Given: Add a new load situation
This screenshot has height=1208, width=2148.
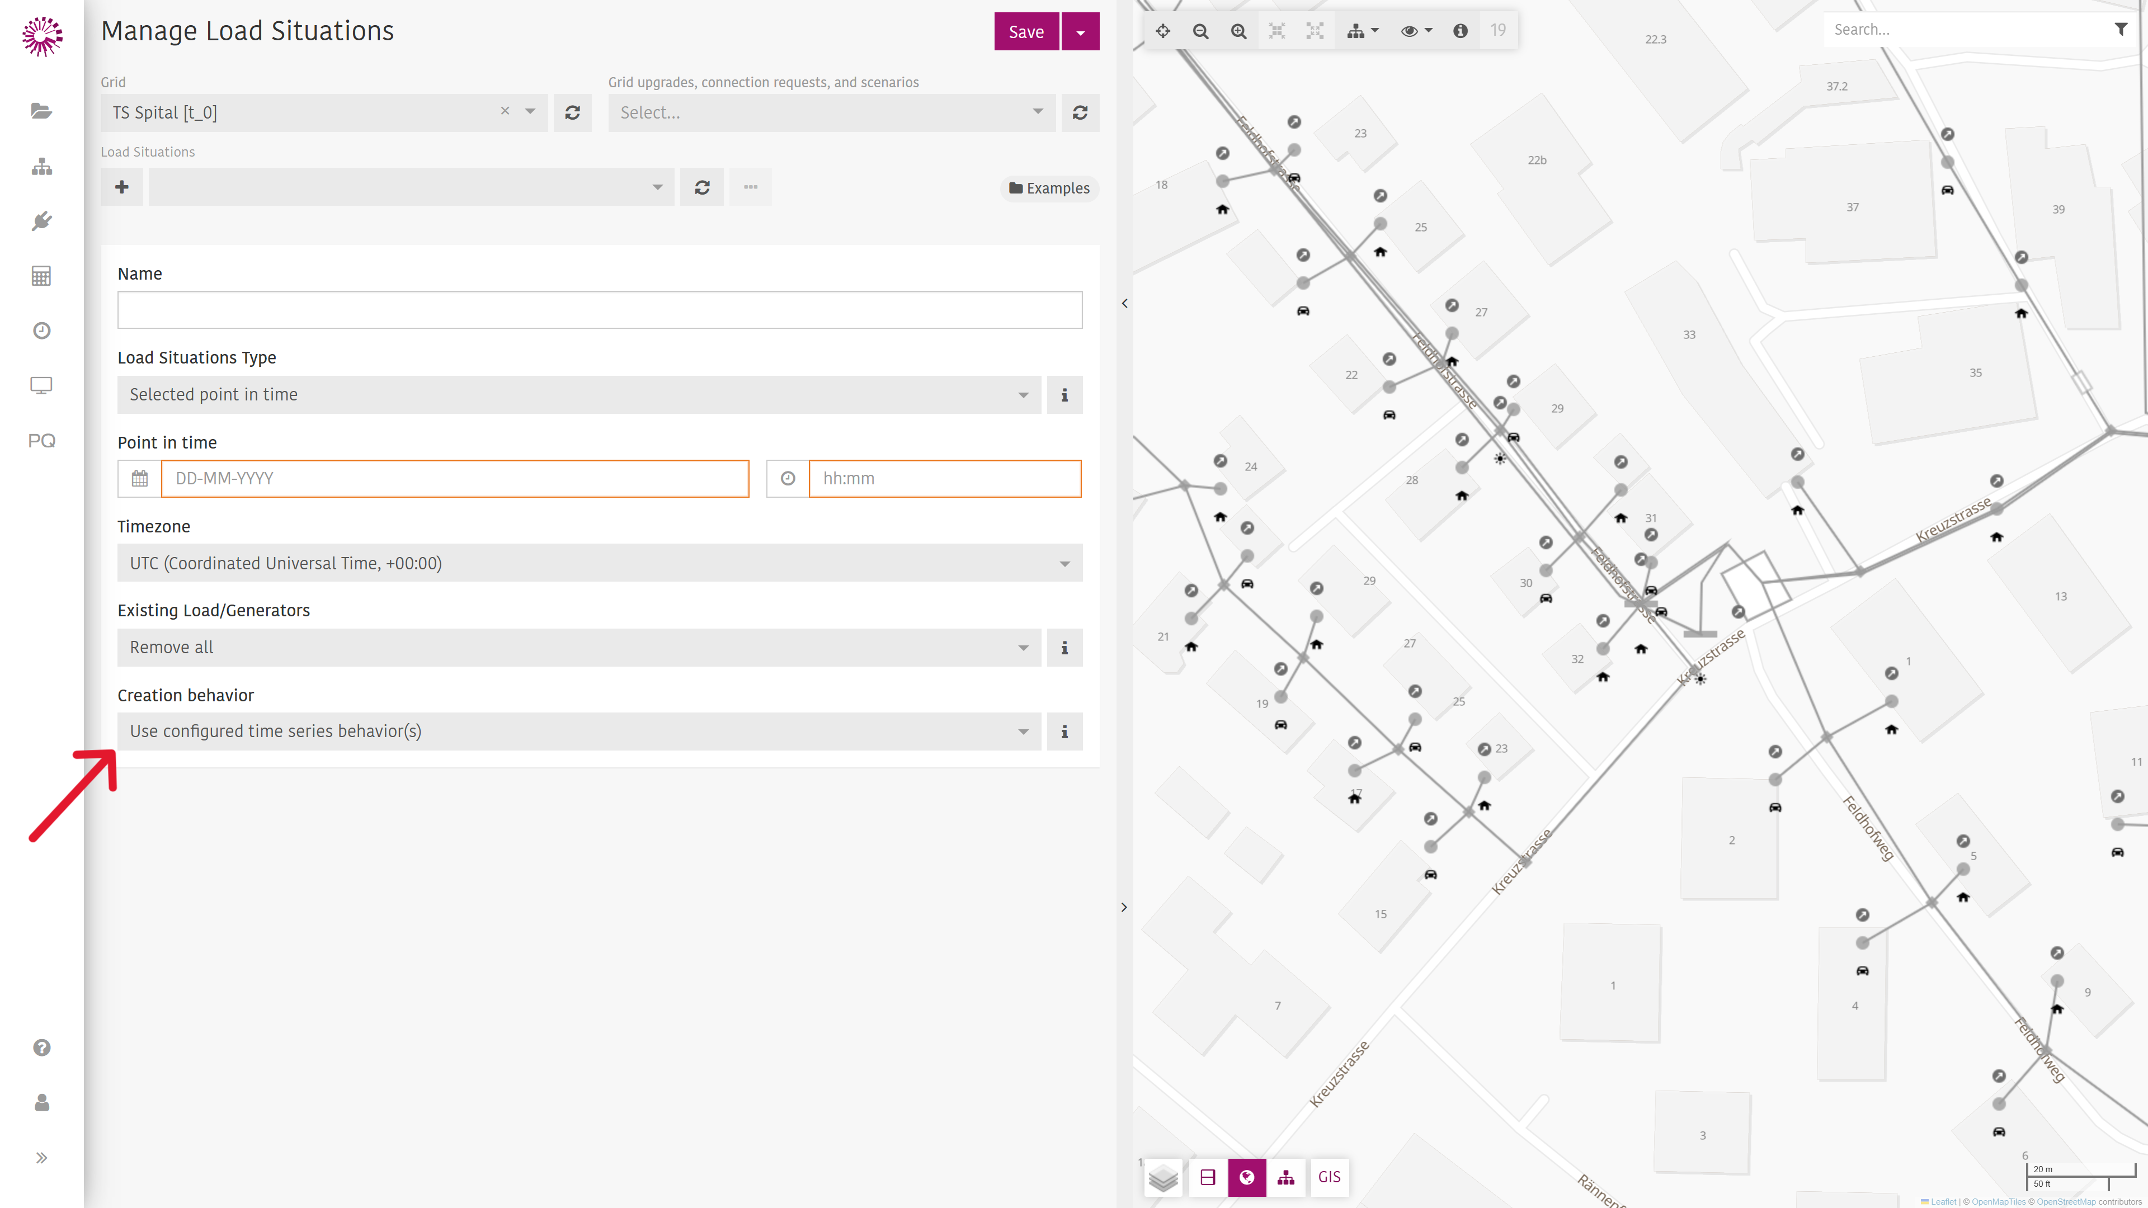Looking at the screenshot, I should (122, 187).
